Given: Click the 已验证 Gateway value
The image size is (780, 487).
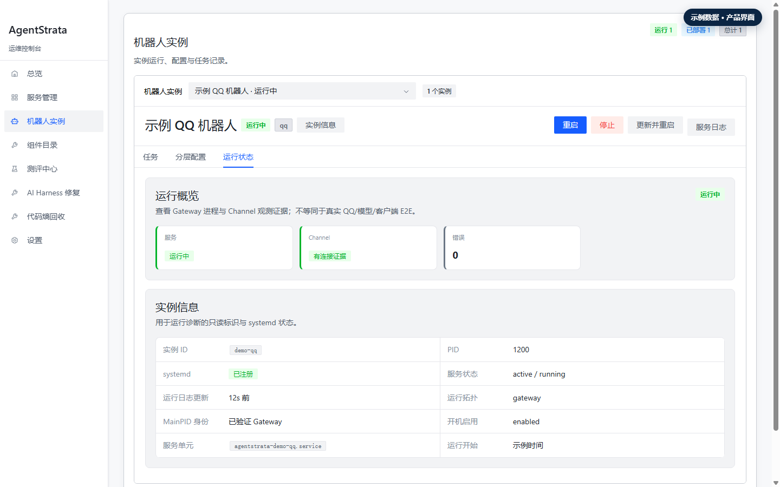Looking at the screenshot, I should (255, 422).
